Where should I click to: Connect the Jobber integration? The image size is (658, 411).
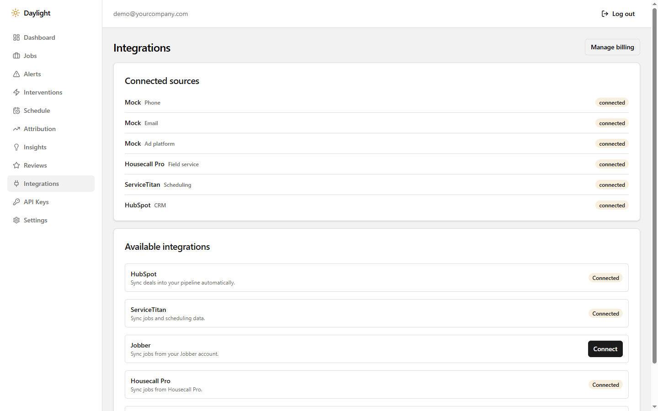pyautogui.click(x=605, y=349)
